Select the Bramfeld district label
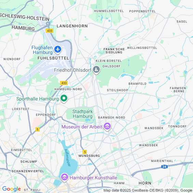193x193 pixels. pyautogui.click(x=137, y=84)
